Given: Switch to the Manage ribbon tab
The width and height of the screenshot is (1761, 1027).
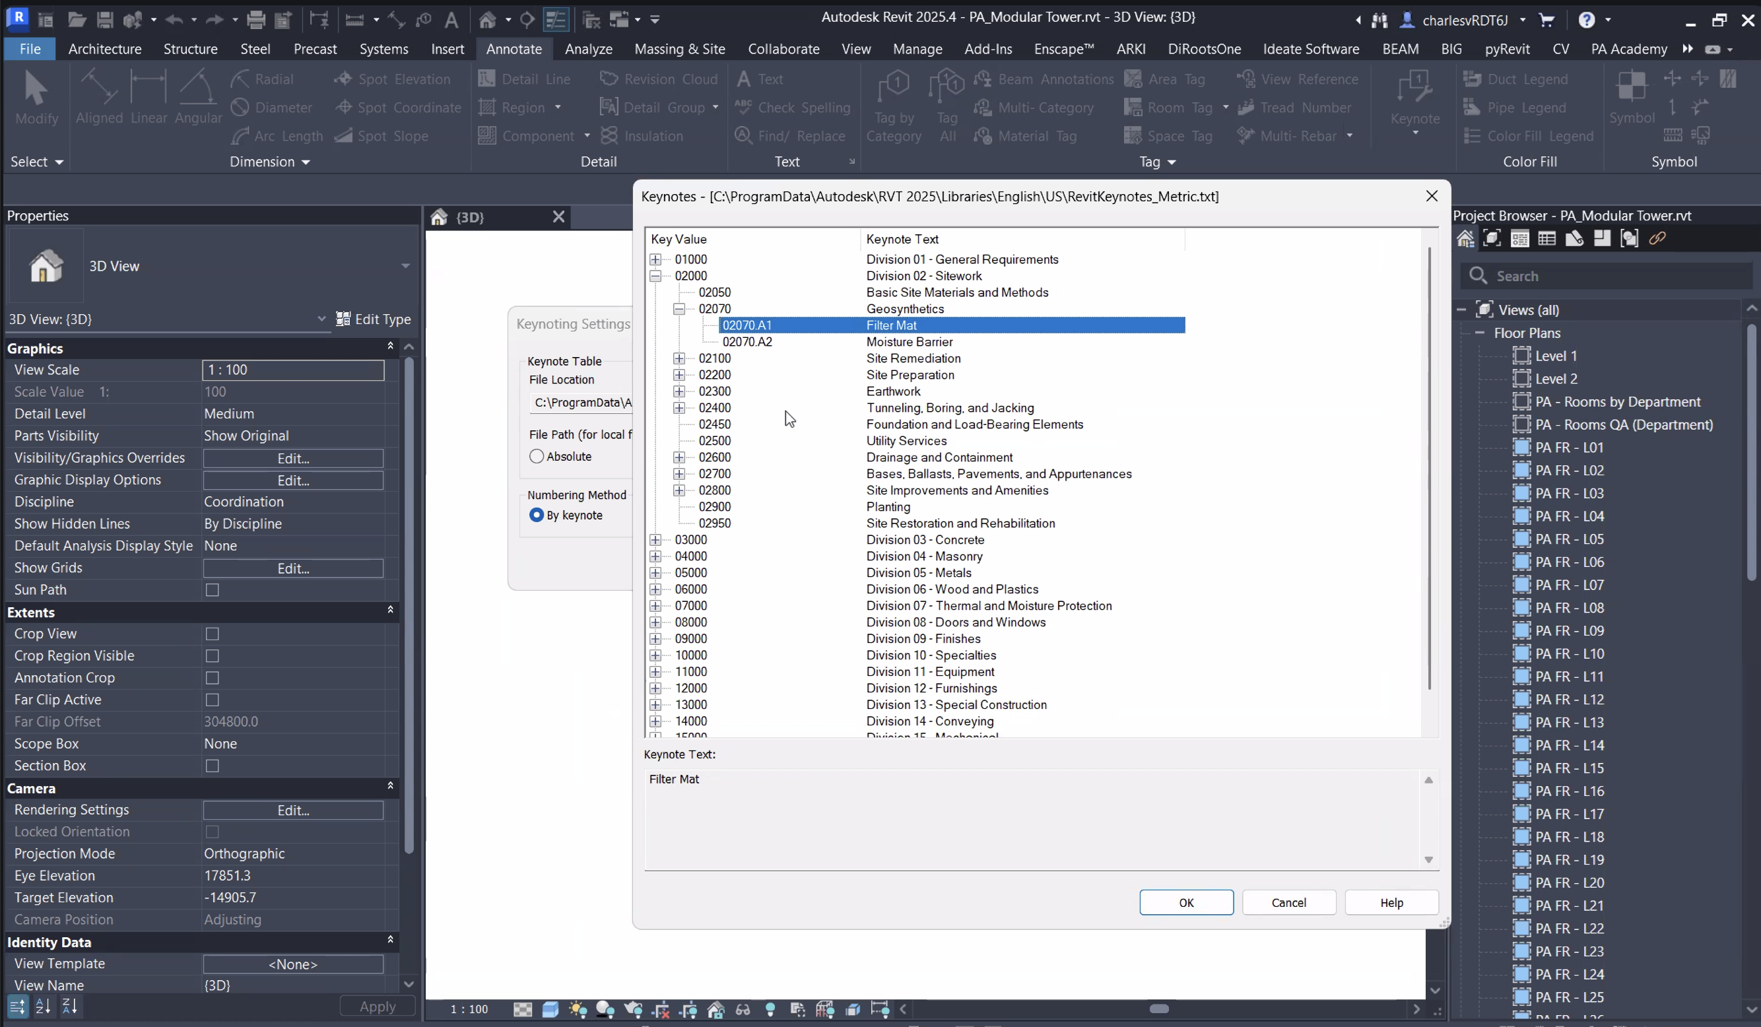Looking at the screenshot, I should [x=917, y=49].
